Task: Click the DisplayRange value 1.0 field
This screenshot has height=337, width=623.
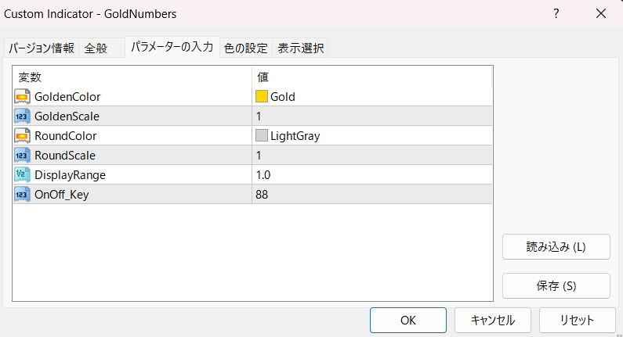Action: pos(372,175)
